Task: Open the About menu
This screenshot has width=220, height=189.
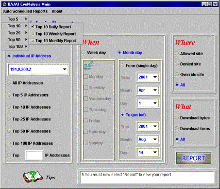Action: point(57,11)
